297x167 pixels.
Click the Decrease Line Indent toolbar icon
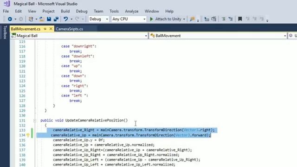coord(207,19)
